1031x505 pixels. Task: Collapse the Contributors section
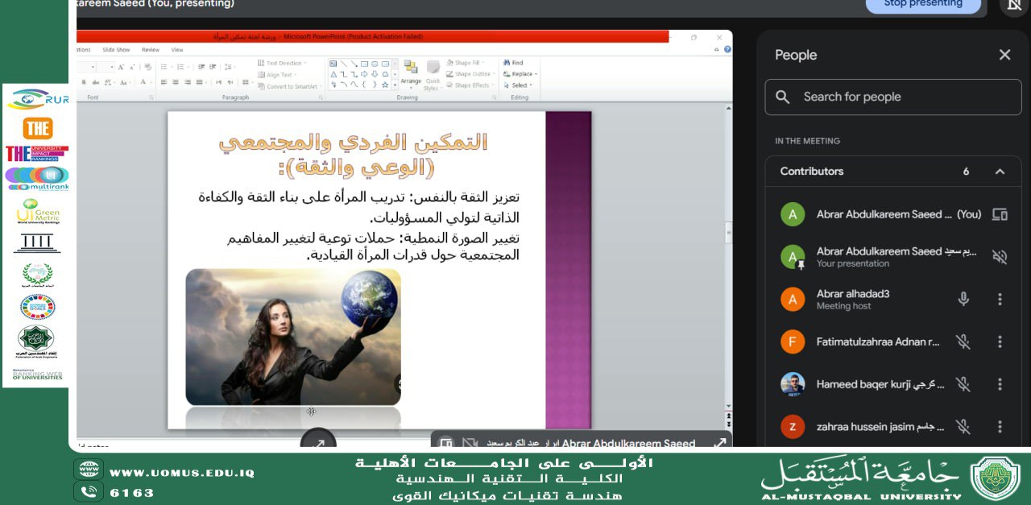1000,171
